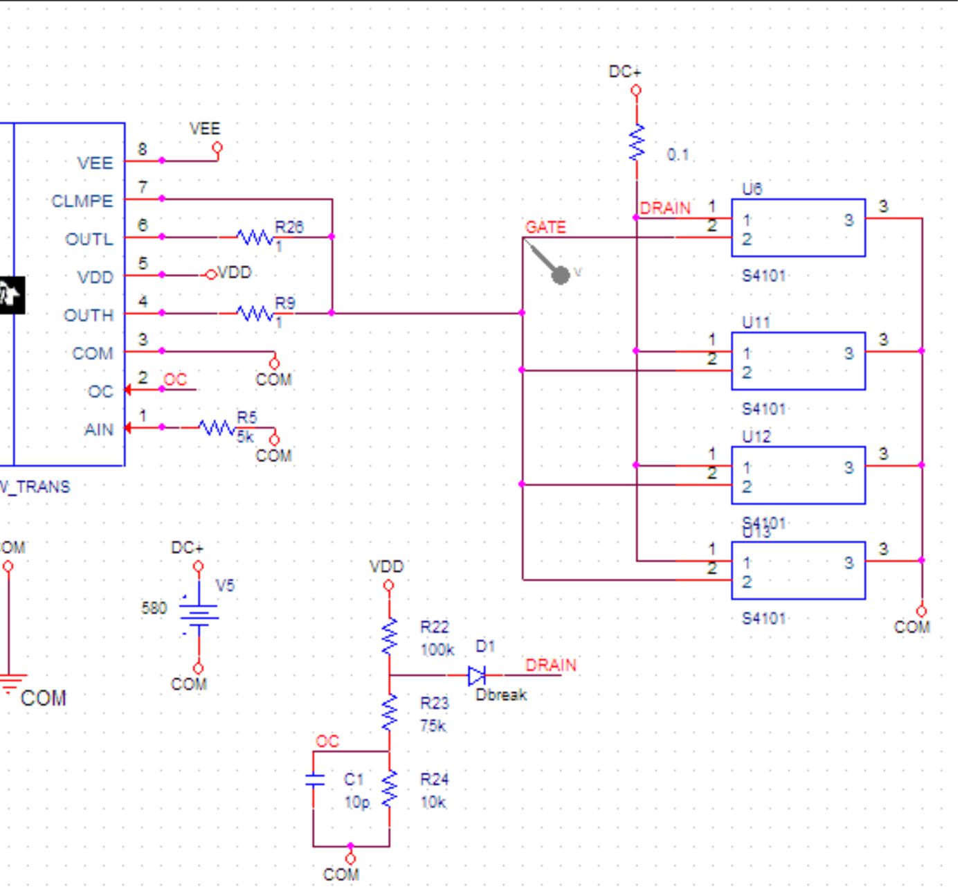Viewport: 980px width, 896px height.
Task: Select the U6 part block
Action: [x=798, y=228]
